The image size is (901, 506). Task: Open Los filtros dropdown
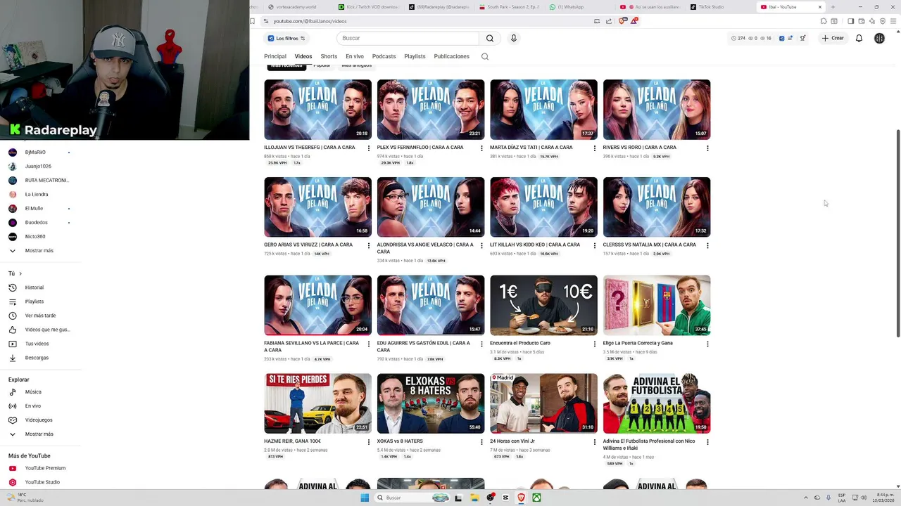(286, 38)
